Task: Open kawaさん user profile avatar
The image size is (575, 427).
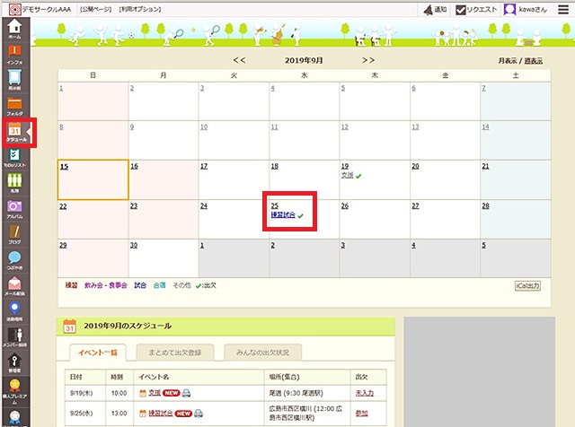Action: point(509,10)
